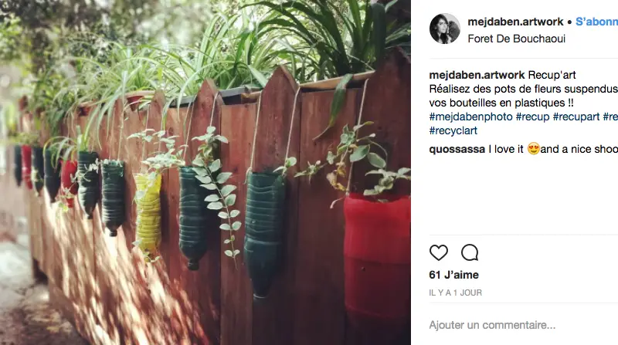Select the heart-eyes emoji in comment
Screen dimensions: 618x345
click(533, 149)
